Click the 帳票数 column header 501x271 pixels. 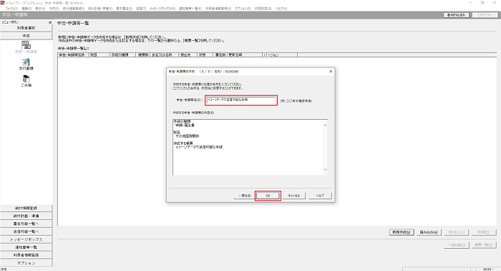[x=143, y=55]
